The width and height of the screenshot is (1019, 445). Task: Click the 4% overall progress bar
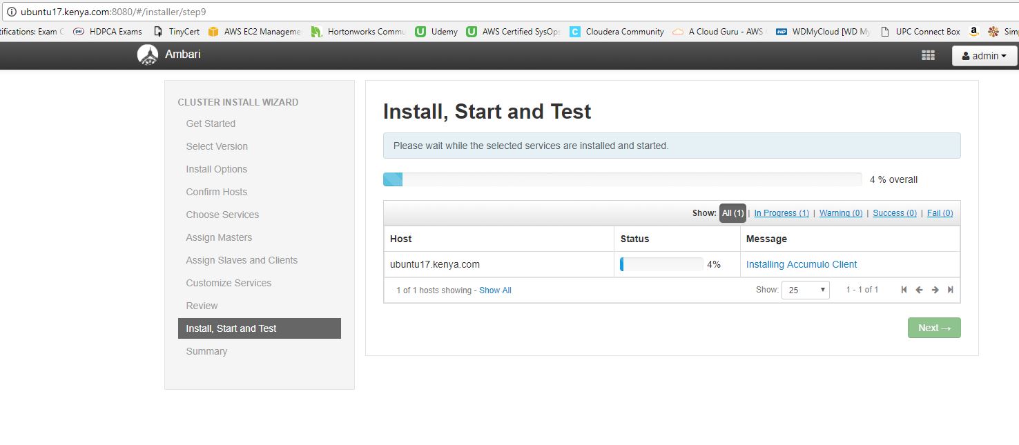621,179
